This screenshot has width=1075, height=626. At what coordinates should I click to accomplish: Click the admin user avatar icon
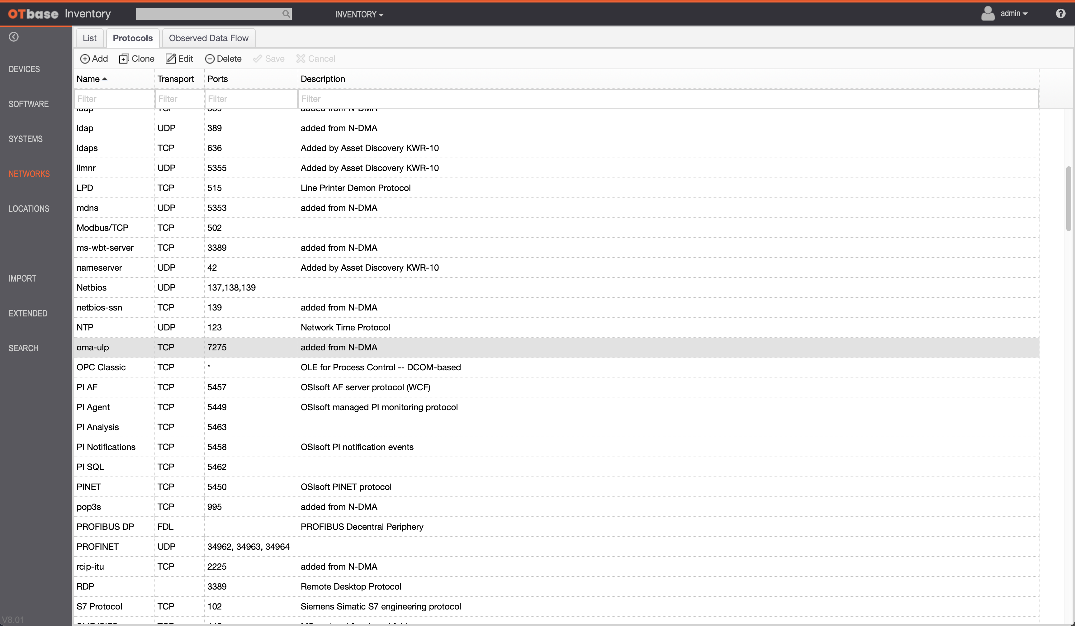(x=987, y=14)
